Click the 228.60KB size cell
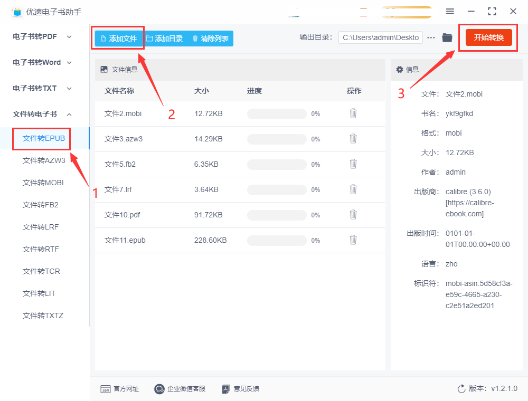Image resolution: width=528 pixels, height=401 pixels. point(211,240)
